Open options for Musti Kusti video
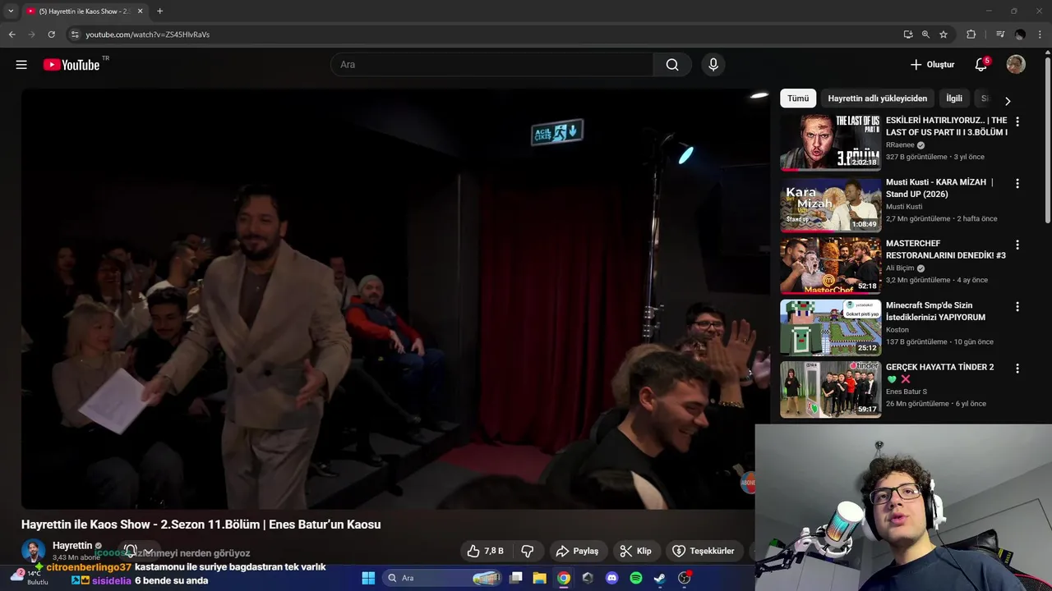 (x=1017, y=184)
